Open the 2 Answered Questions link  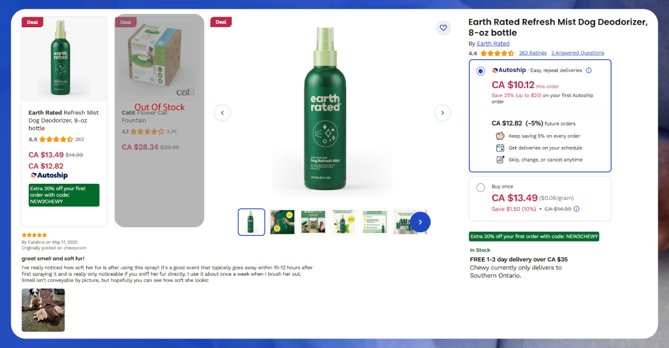click(x=577, y=53)
